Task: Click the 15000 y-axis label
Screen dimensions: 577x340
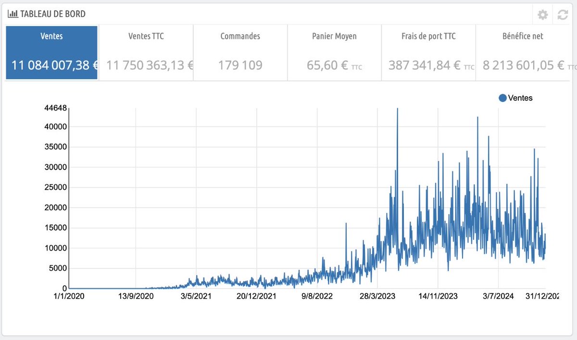Action: pos(56,228)
